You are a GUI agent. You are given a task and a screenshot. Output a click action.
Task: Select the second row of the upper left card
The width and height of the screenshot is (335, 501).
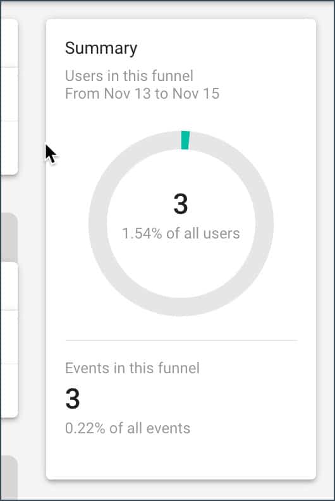click(x=9, y=94)
